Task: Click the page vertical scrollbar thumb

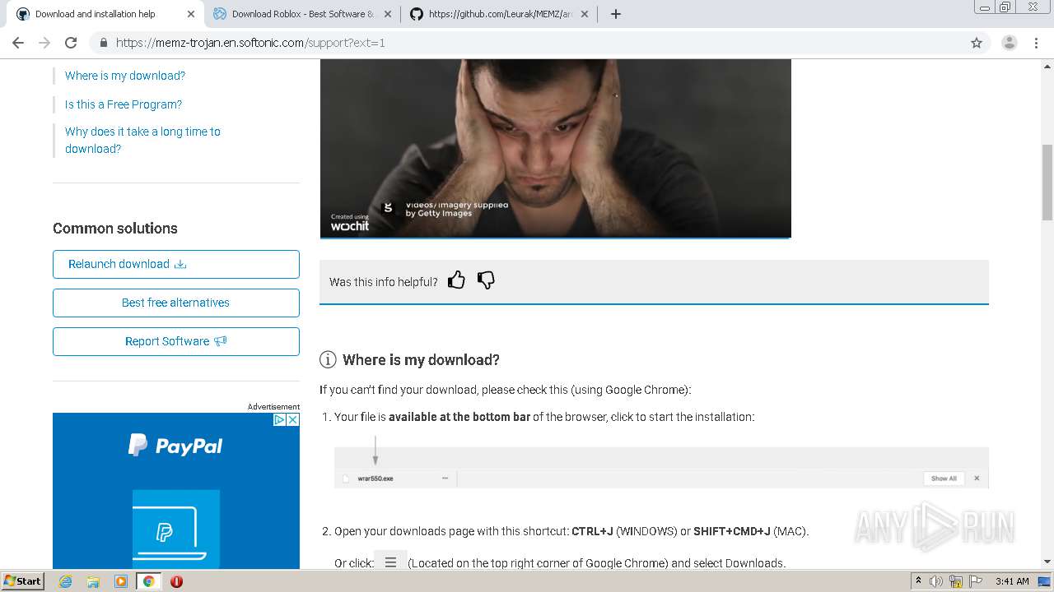Action: 1047,182
